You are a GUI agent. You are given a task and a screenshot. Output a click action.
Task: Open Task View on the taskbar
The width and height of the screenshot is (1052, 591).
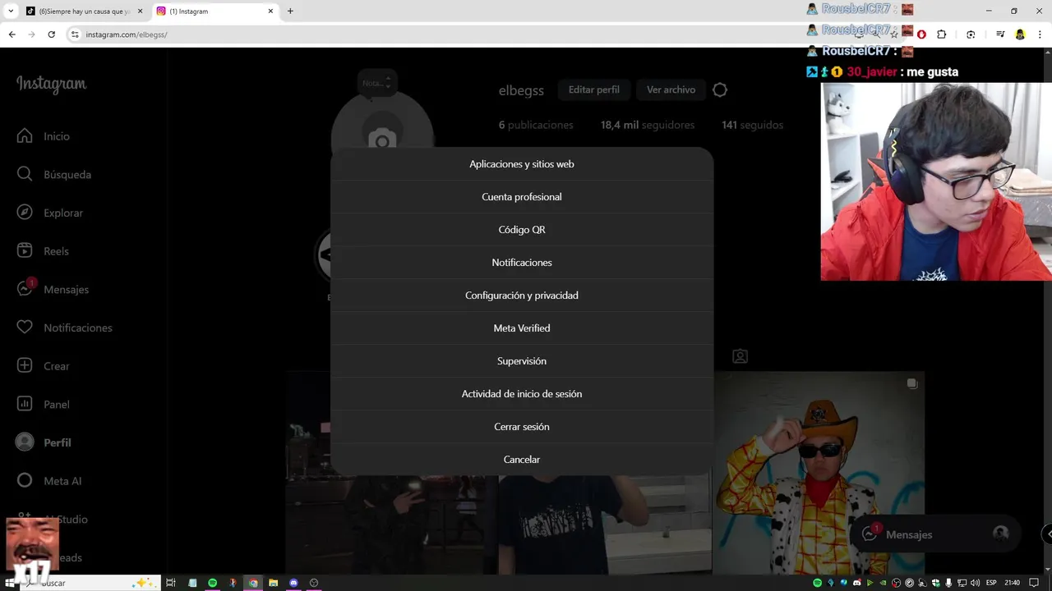(171, 583)
